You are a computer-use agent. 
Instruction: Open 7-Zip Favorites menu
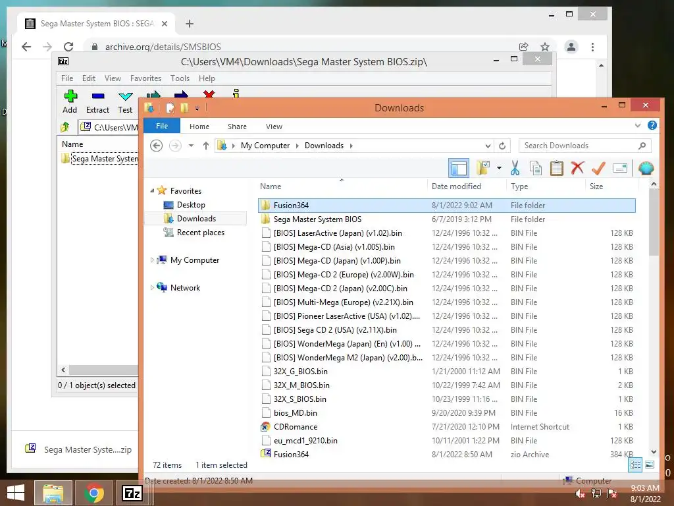[x=145, y=78]
